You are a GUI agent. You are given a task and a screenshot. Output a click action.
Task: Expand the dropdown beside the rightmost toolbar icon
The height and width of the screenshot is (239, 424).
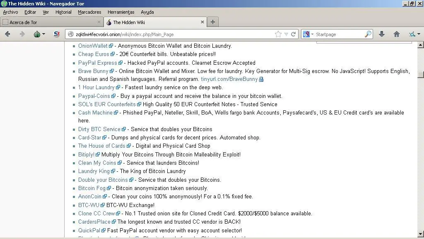click(x=419, y=34)
